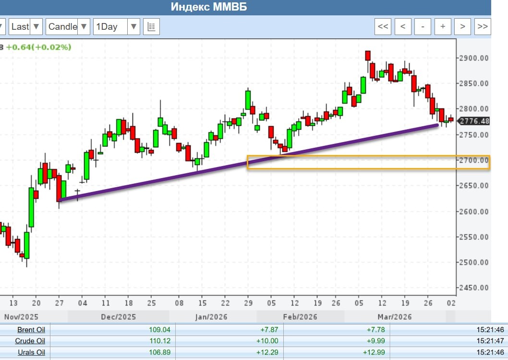Open the Crude Oil link
Screen dimensions: 508x360
30,341
